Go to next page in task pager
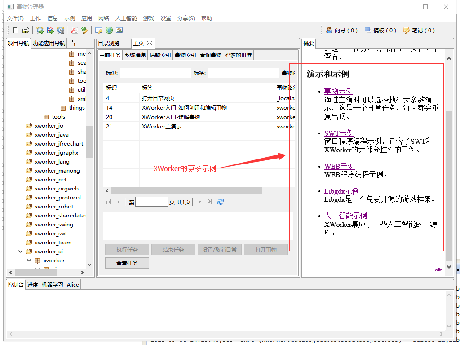Viewport: 460px width, 345px height. coord(200,202)
